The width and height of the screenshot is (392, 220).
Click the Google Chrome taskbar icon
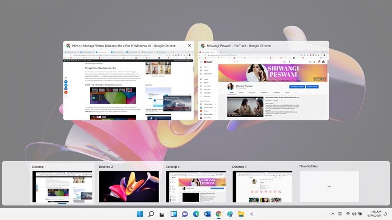[x=218, y=214]
